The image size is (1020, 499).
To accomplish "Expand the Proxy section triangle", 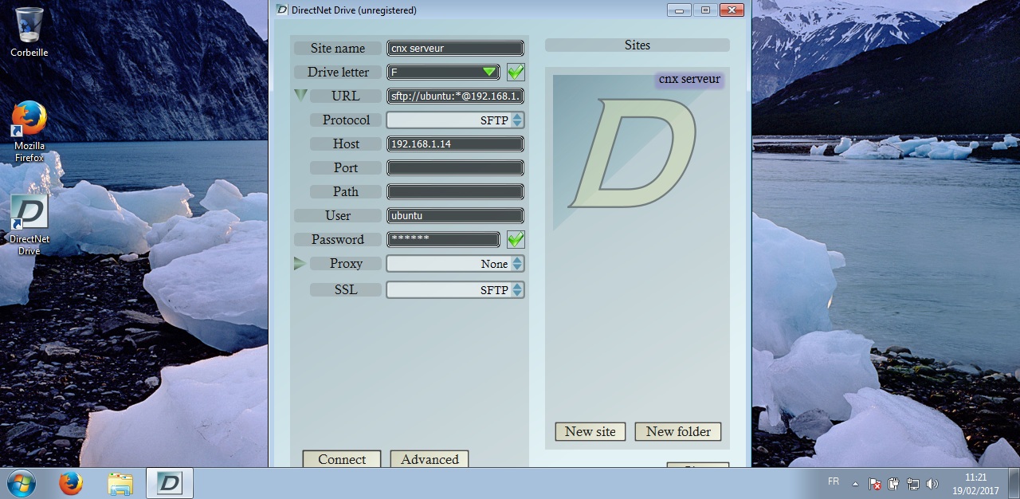I will tap(300, 264).
